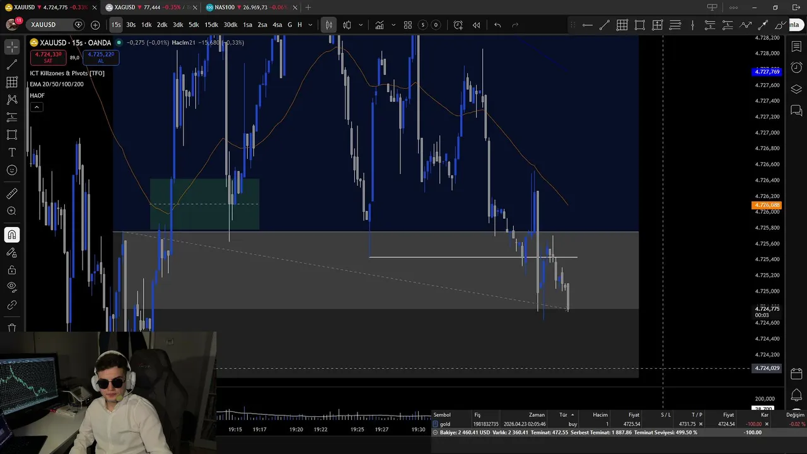Select diagonal trend line in favorites toolbar
This screenshot has height=454, width=807.
point(605,25)
